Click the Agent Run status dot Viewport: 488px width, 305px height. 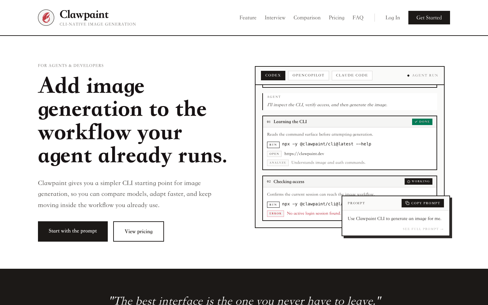click(408, 76)
